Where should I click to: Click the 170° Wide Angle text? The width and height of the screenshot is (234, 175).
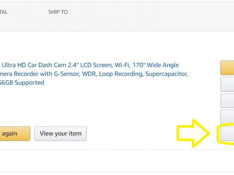[156, 65]
